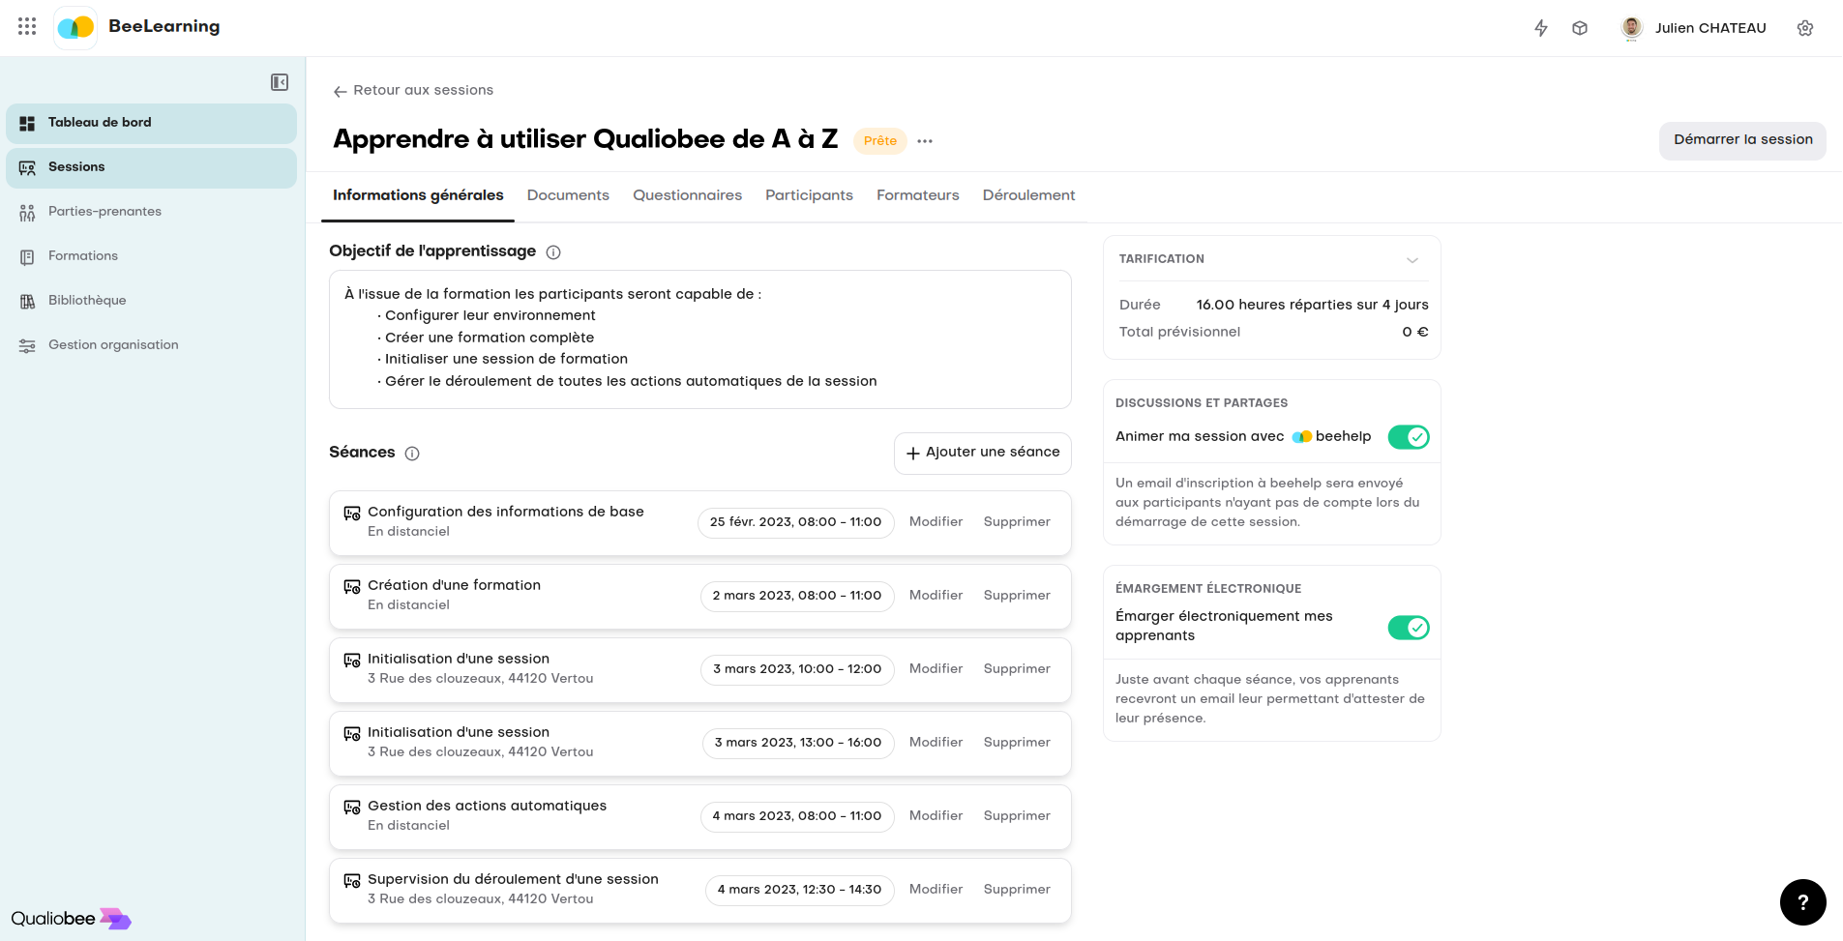Screen dimensions: 1843x941
Task: Modifier the 3 mars 10:00 - 12:00 séance
Action: click(936, 669)
